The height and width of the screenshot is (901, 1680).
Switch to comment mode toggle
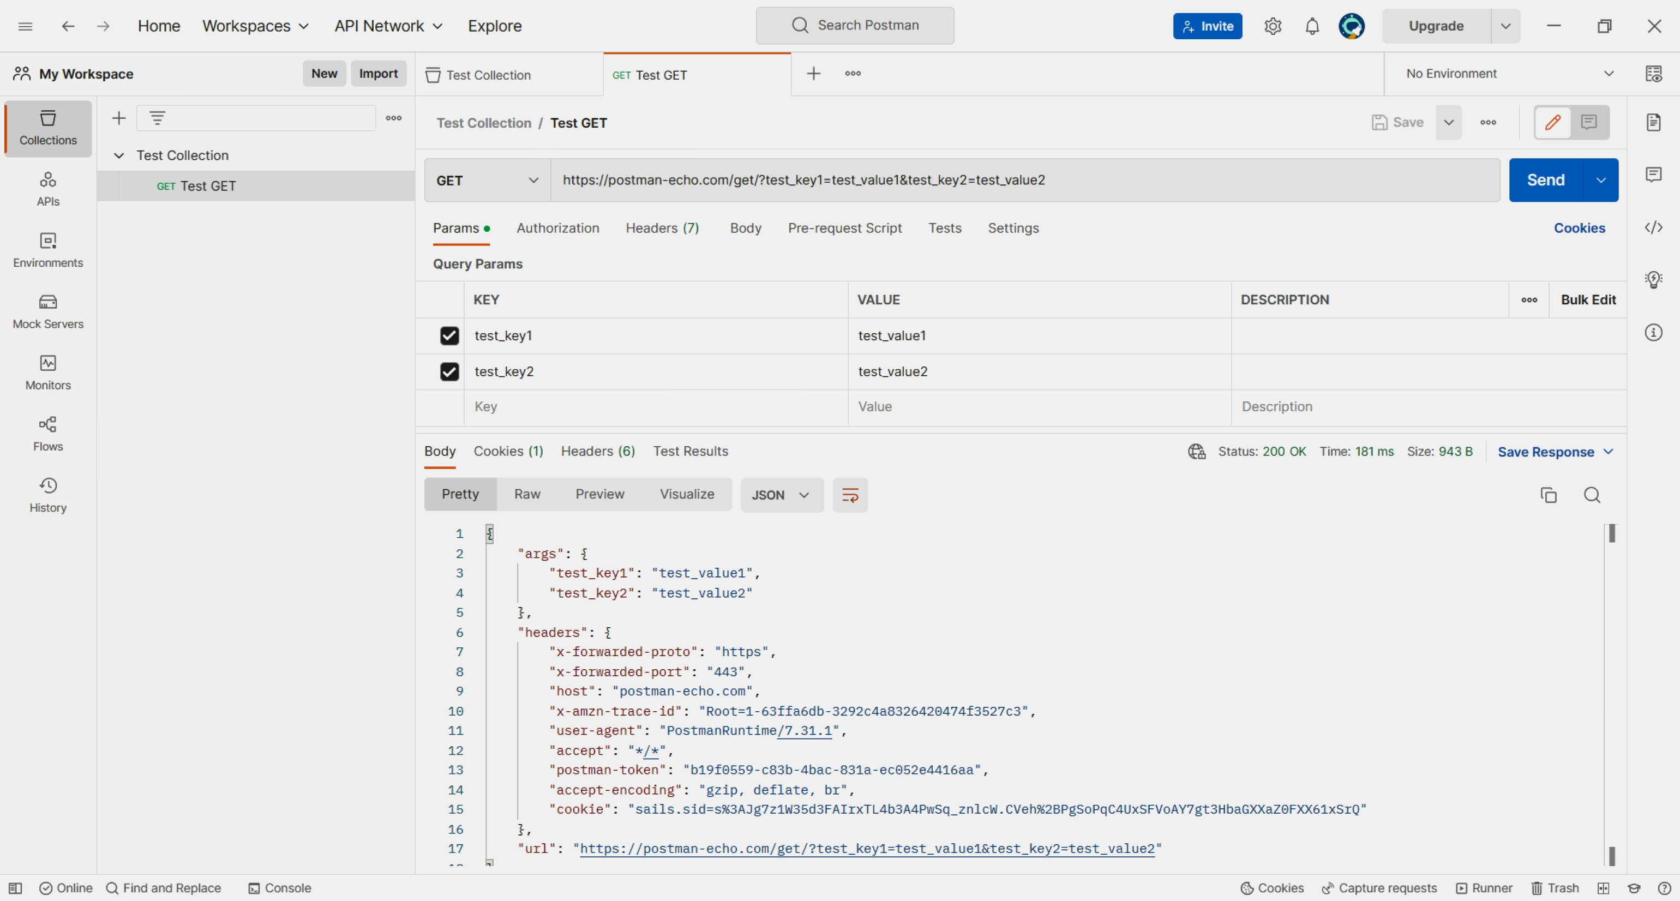(1589, 122)
